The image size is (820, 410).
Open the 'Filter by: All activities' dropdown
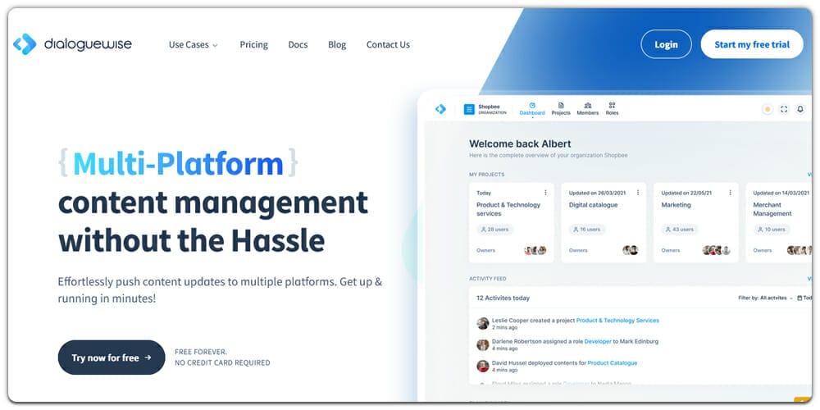tap(765, 298)
